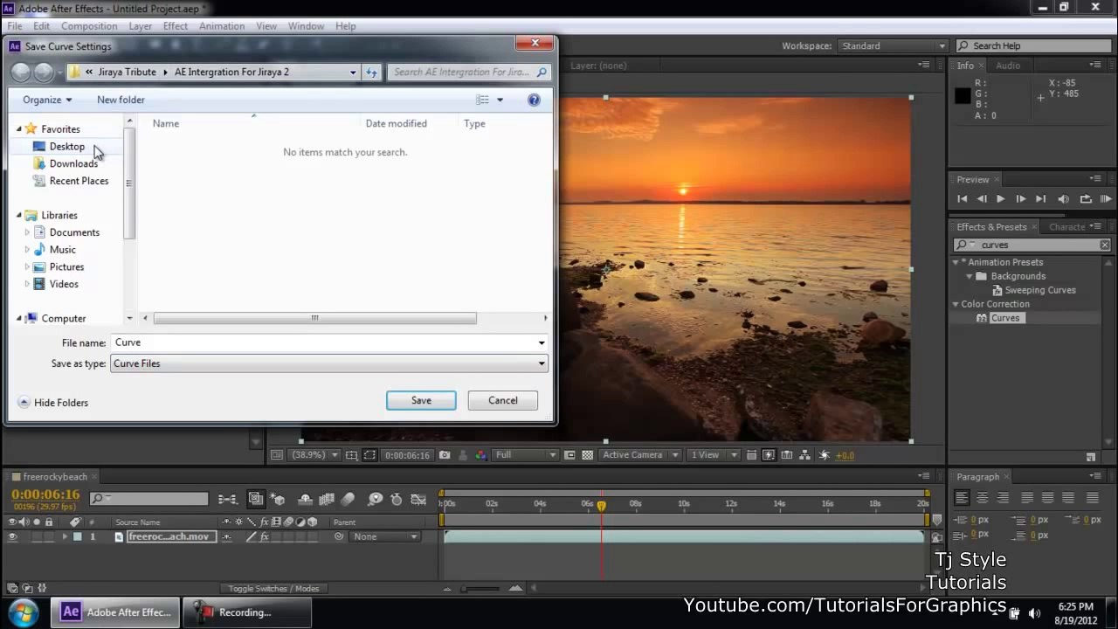Toggle the Draft 3D icon in timeline

point(278,500)
